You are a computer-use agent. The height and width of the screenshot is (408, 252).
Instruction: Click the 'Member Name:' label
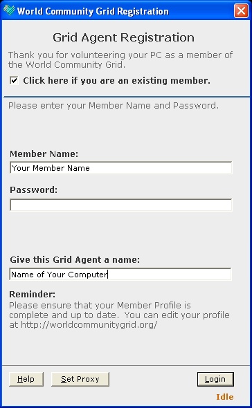pyautogui.click(x=44, y=154)
